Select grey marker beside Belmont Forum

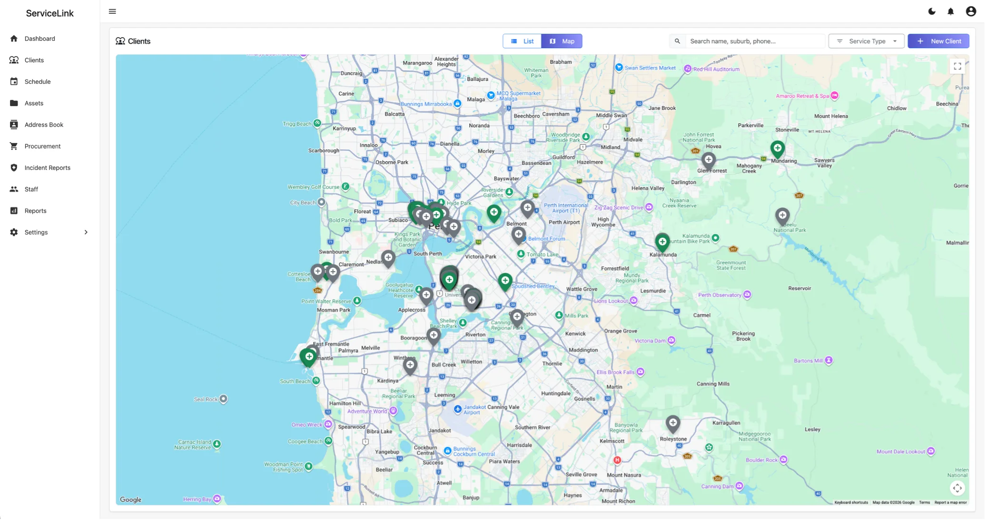click(518, 235)
